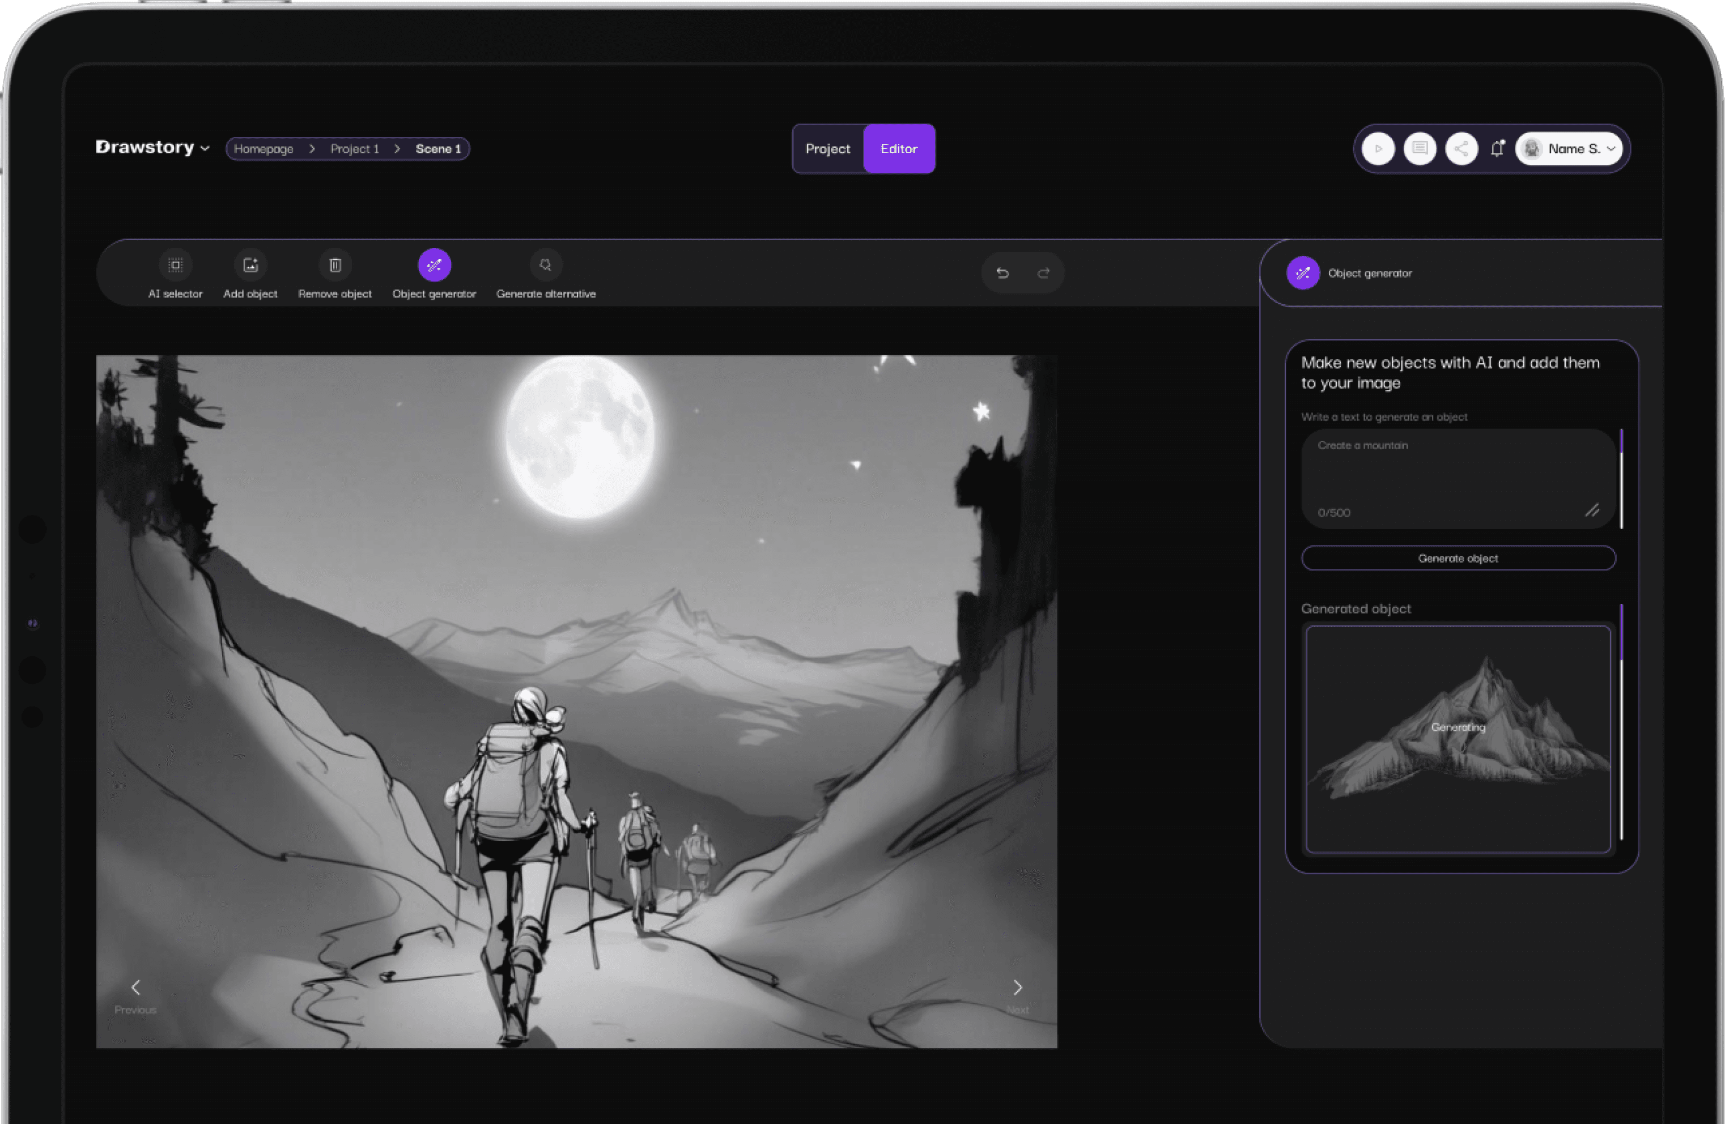This screenshot has height=1124, width=1725.
Task: Switch to the Project tab
Action: [828, 148]
